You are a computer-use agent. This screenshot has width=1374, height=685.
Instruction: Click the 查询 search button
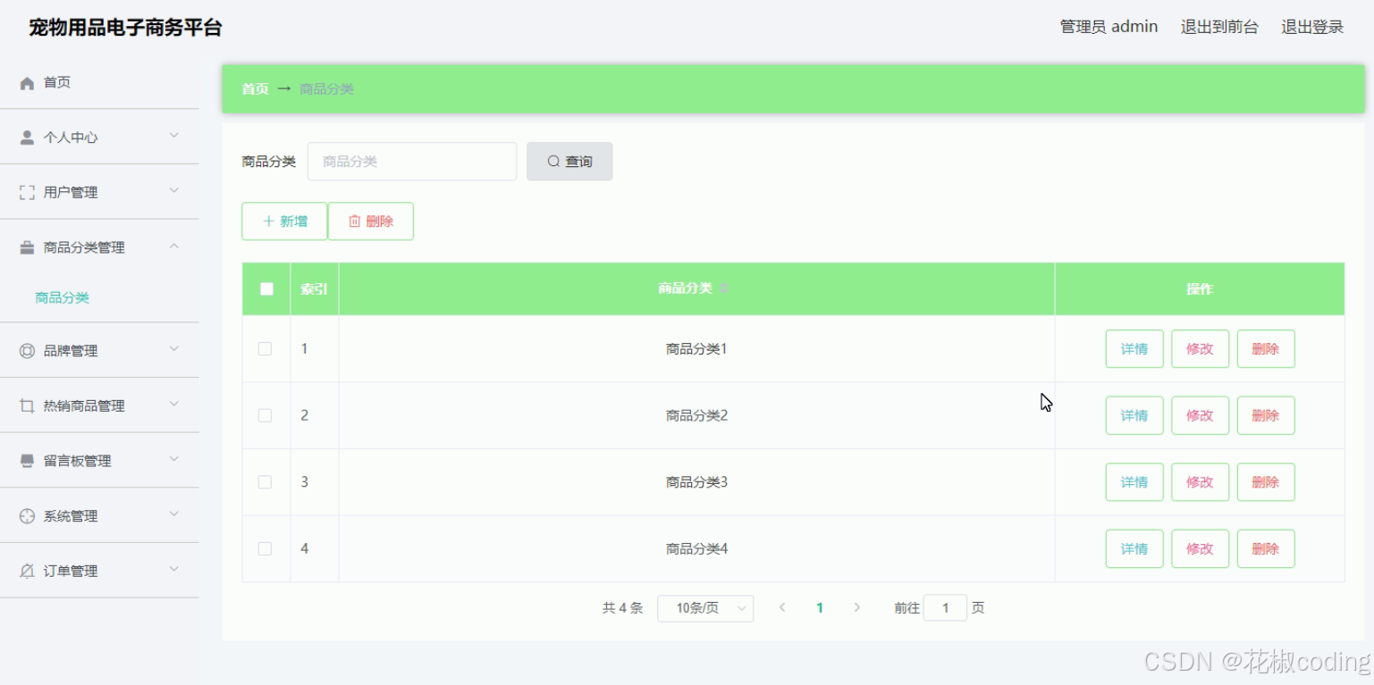click(x=569, y=162)
